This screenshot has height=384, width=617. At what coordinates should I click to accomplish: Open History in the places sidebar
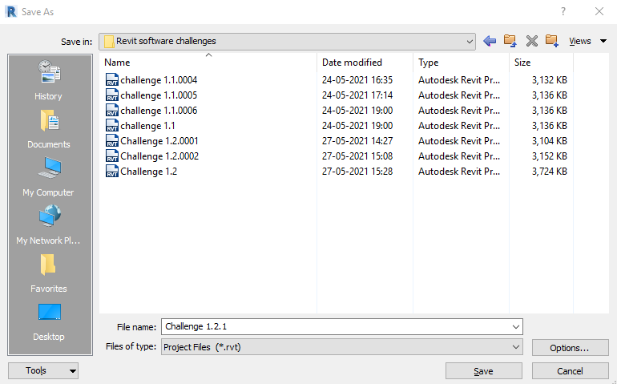click(49, 80)
